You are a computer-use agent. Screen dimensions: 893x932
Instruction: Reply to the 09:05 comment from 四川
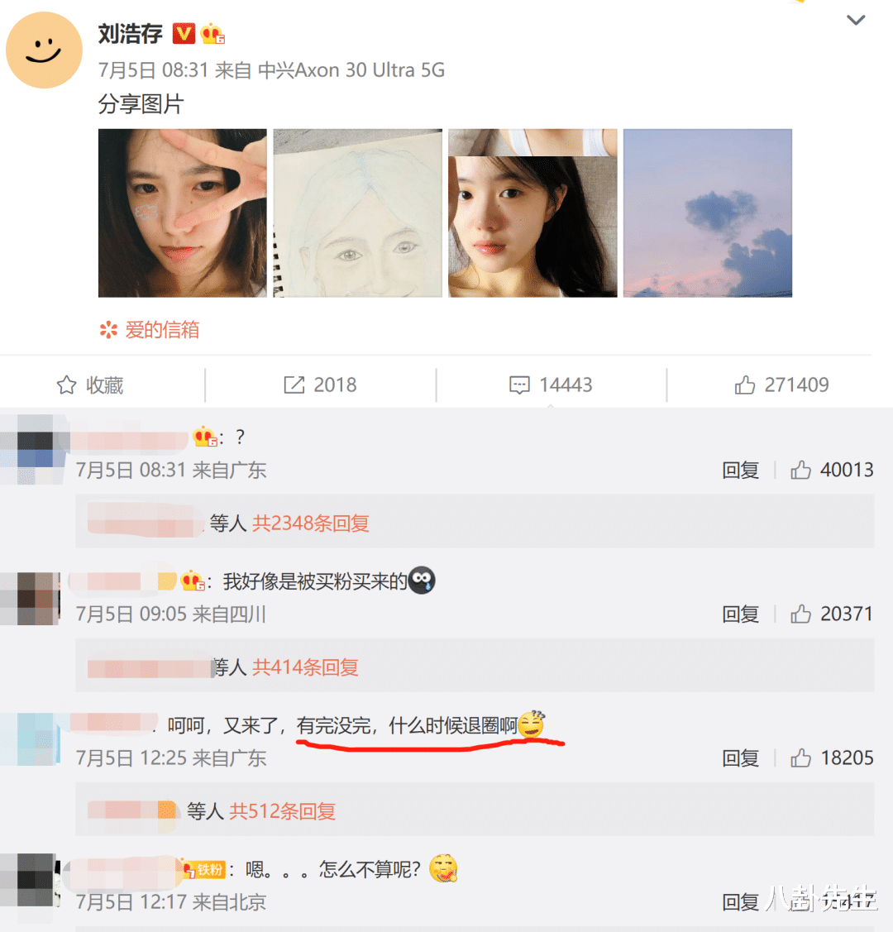click(740, 614)
